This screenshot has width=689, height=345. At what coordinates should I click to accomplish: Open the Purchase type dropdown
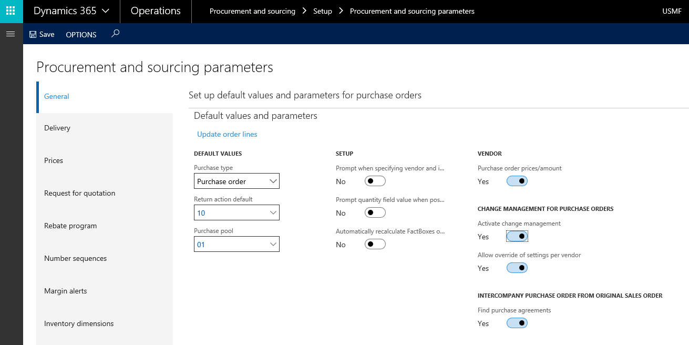point(273,181)
